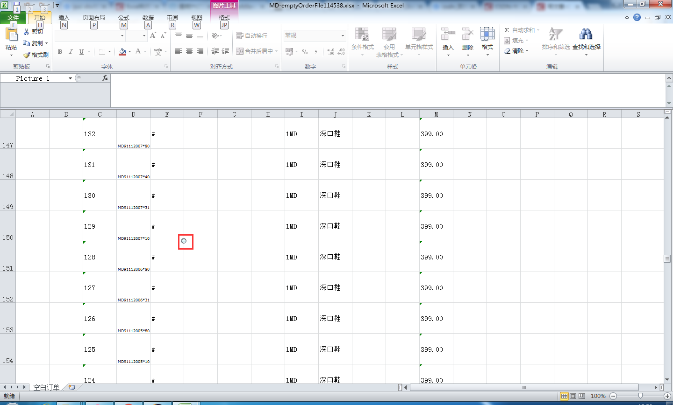This screenshot has width=673, height=405.
Task: Switch to Page Layout view in status bar
Action: (x=573, y=396)
